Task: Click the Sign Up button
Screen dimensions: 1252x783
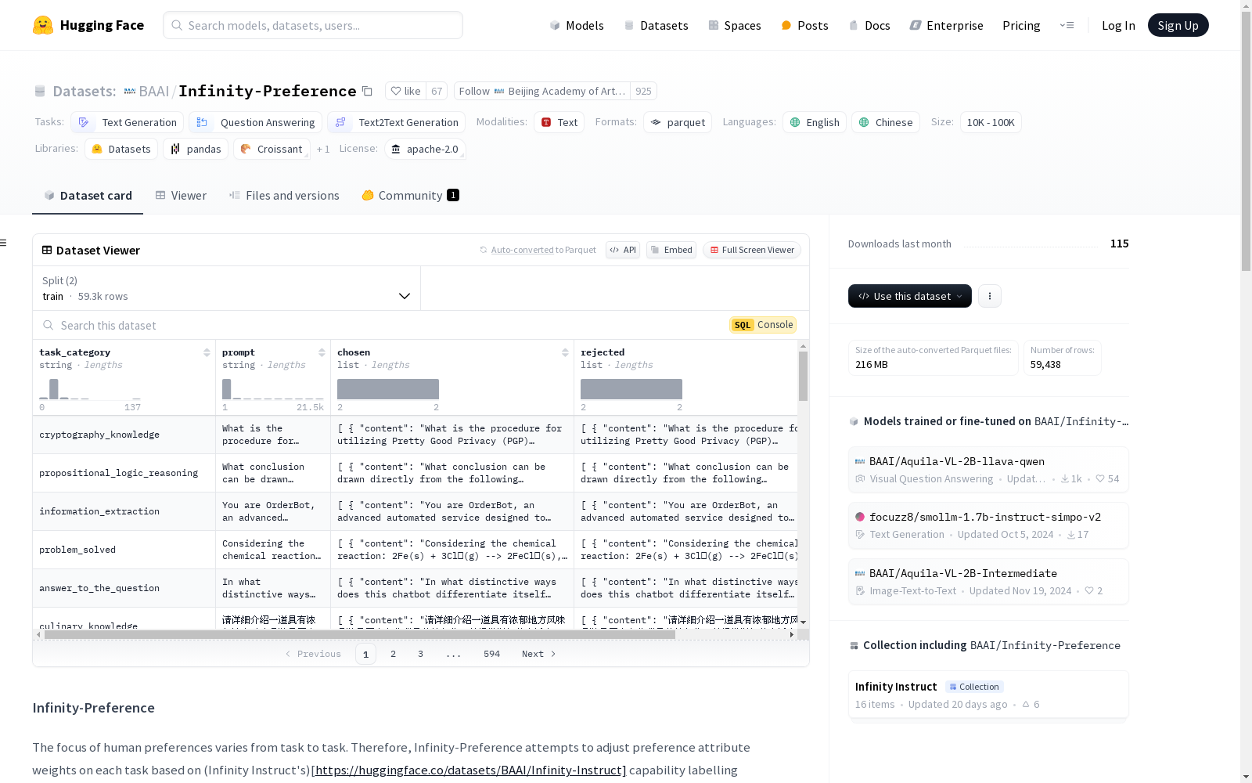Action: point(1178,25)
